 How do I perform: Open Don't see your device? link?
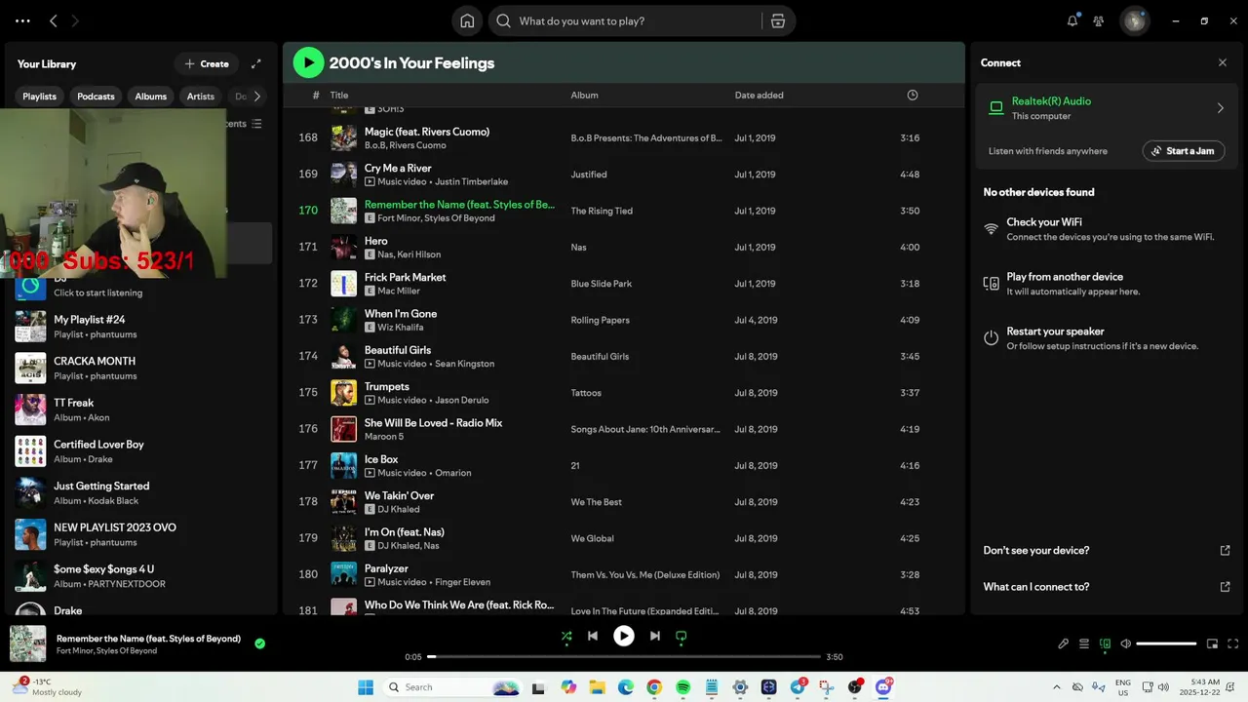[x=1107, y=550]
